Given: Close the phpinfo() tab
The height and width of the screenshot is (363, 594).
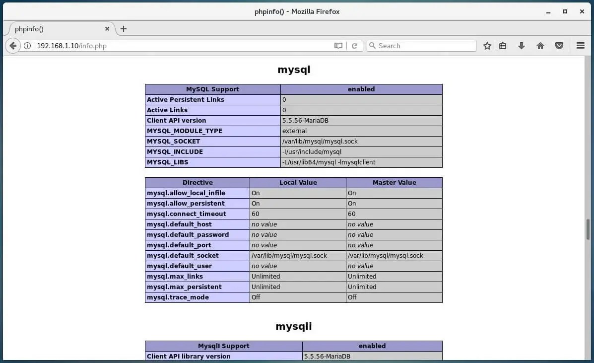Looking at the screenshot, I should click(107, 29).
